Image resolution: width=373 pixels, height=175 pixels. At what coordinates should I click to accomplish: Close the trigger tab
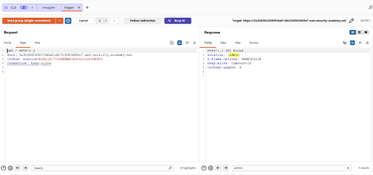79,7
